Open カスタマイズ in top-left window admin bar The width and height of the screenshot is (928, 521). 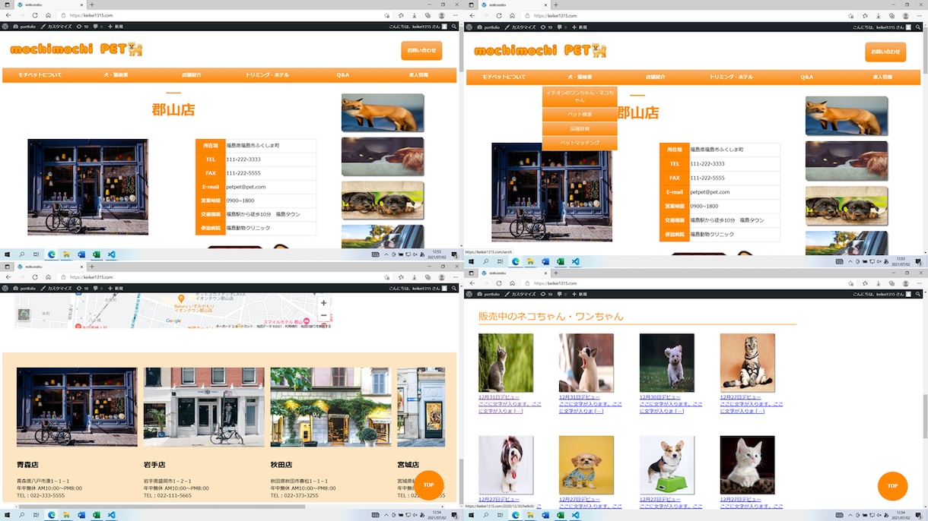coord(56,27)
